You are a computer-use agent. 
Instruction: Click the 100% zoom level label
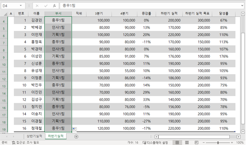(x=240, y=142)
